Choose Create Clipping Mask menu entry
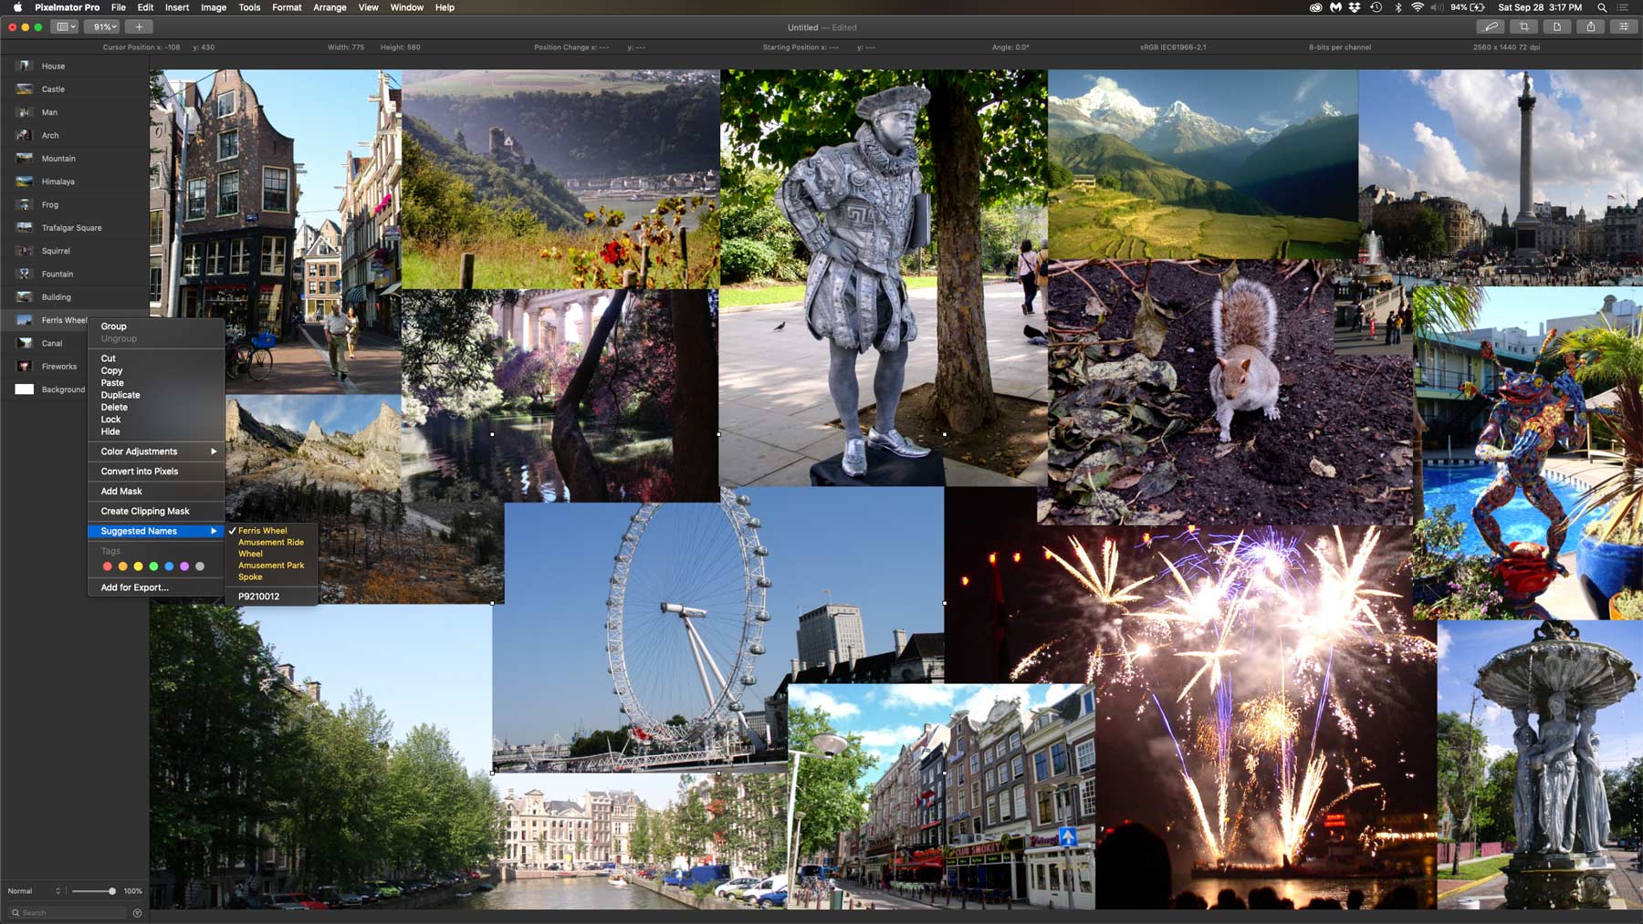 (156, 511)
